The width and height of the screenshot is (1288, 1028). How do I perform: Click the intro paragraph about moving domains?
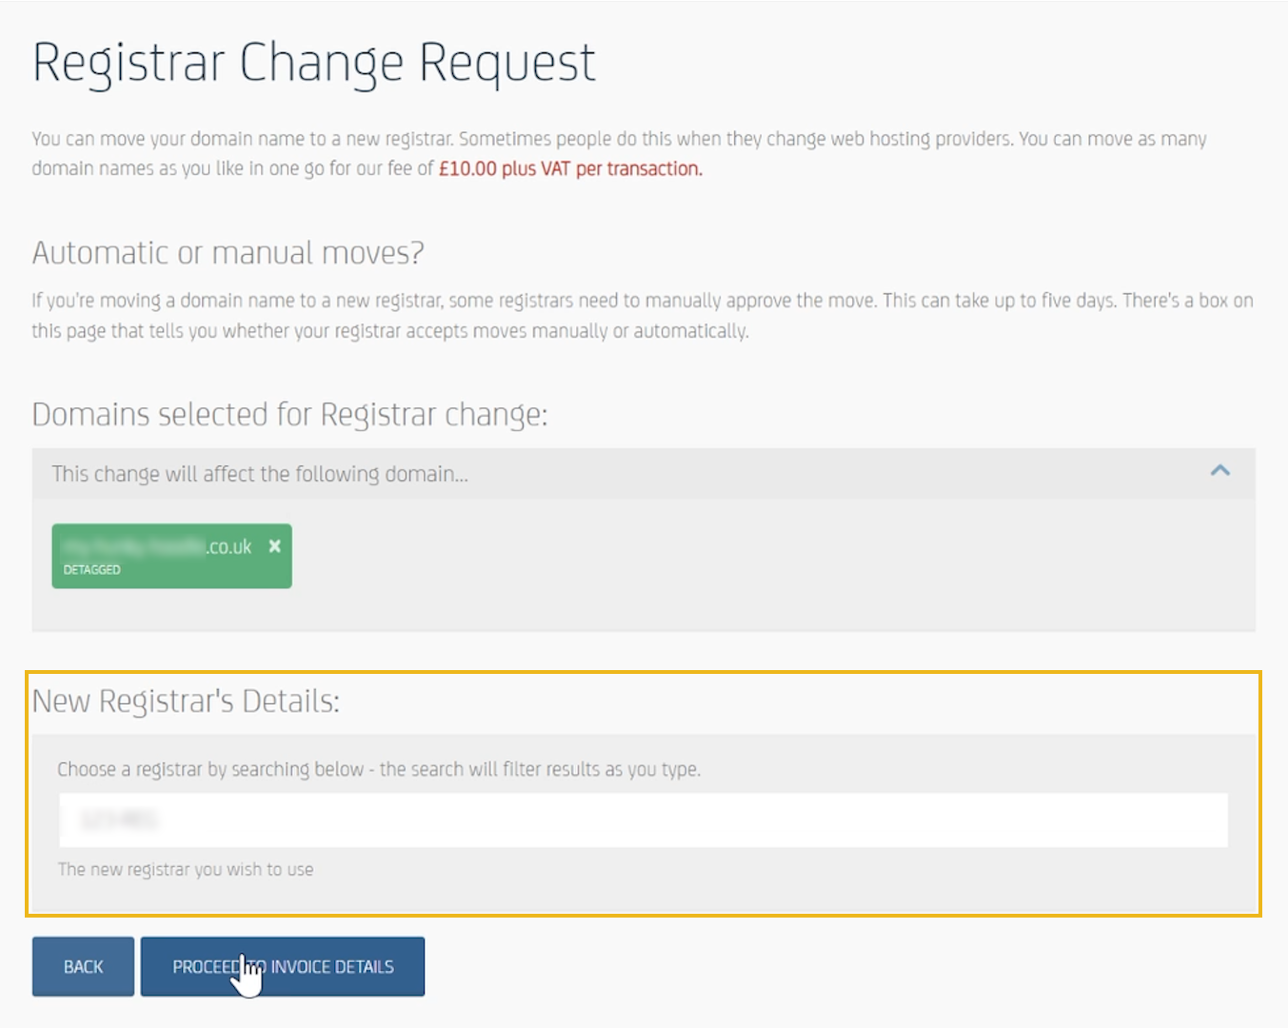[x=619, y=153]
